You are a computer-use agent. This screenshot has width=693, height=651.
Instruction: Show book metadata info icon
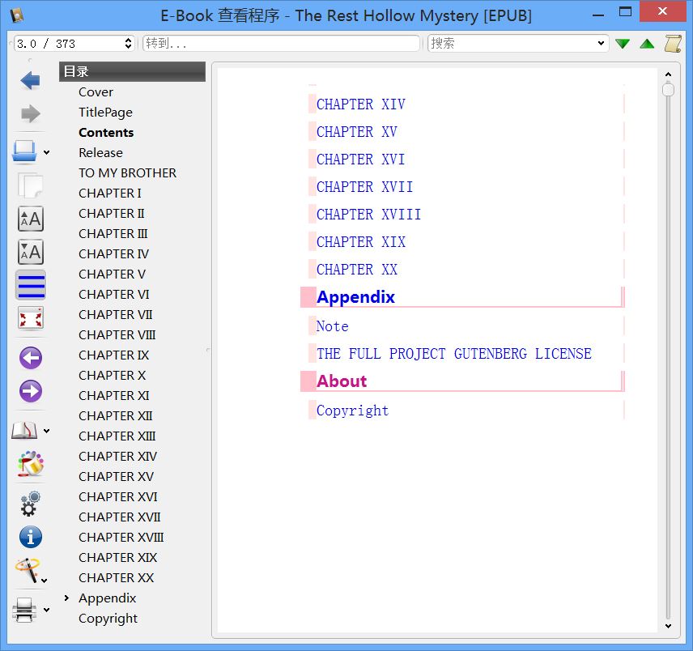click(x=31, y=537)
